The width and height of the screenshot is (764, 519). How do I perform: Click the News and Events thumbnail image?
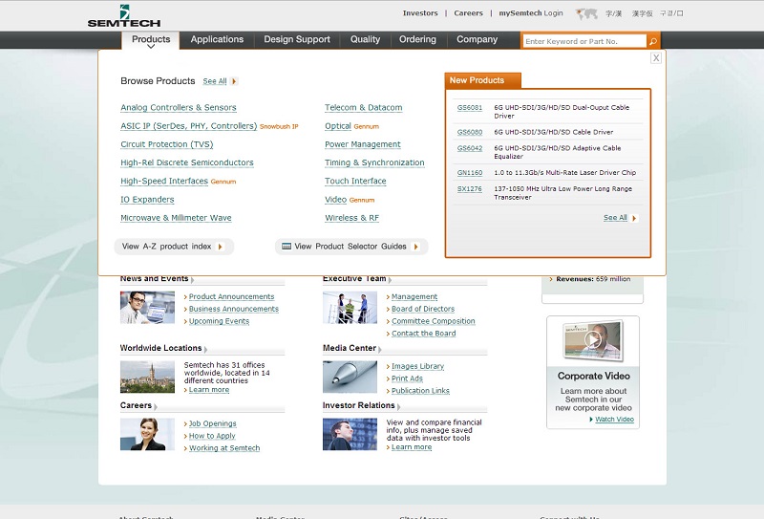(x=147, y=308)
